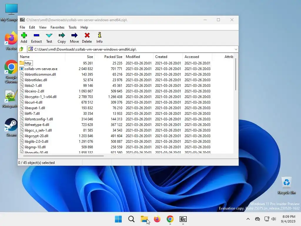
Task: Click the 2 040 832 size value
Action: [86, 69]
